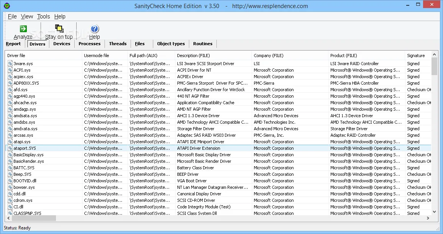This screenshot has width=443, height=234.
Task: Click 'AMD Technologies Inc.' company cell
Action: coord(275,122)
